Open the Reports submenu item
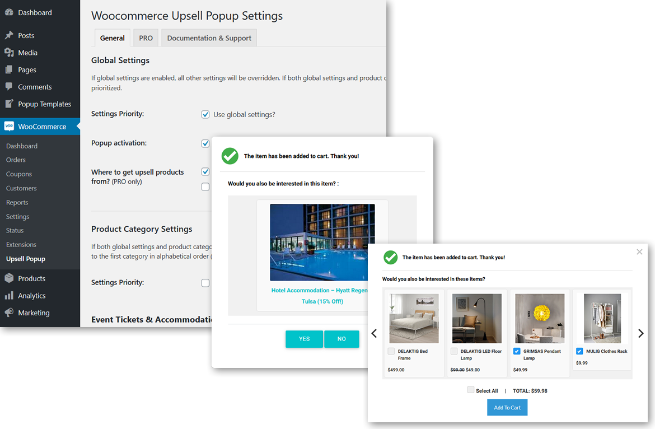 pos(17,203)
